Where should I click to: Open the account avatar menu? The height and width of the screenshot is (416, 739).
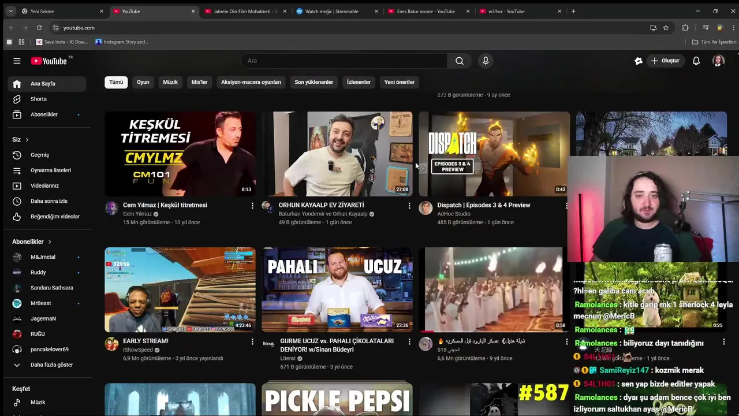[x=718, y=61]
